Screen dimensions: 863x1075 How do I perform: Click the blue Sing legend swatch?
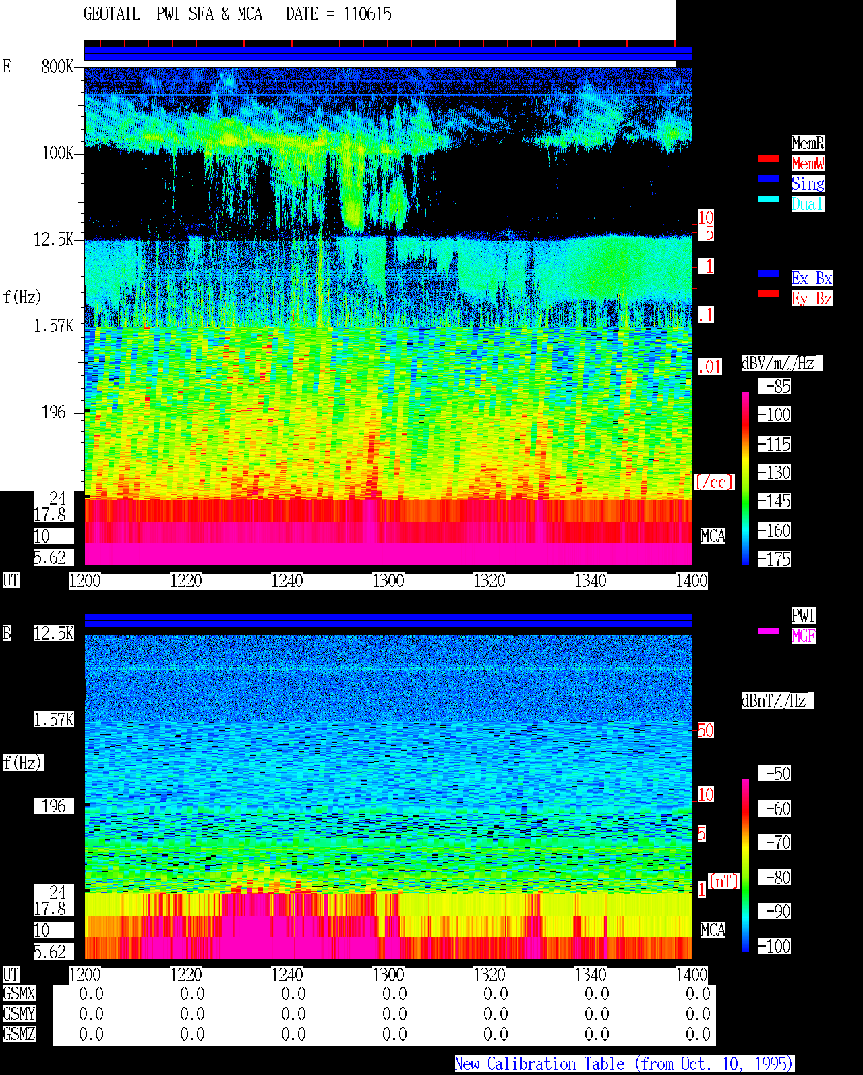tap(769, 179)
